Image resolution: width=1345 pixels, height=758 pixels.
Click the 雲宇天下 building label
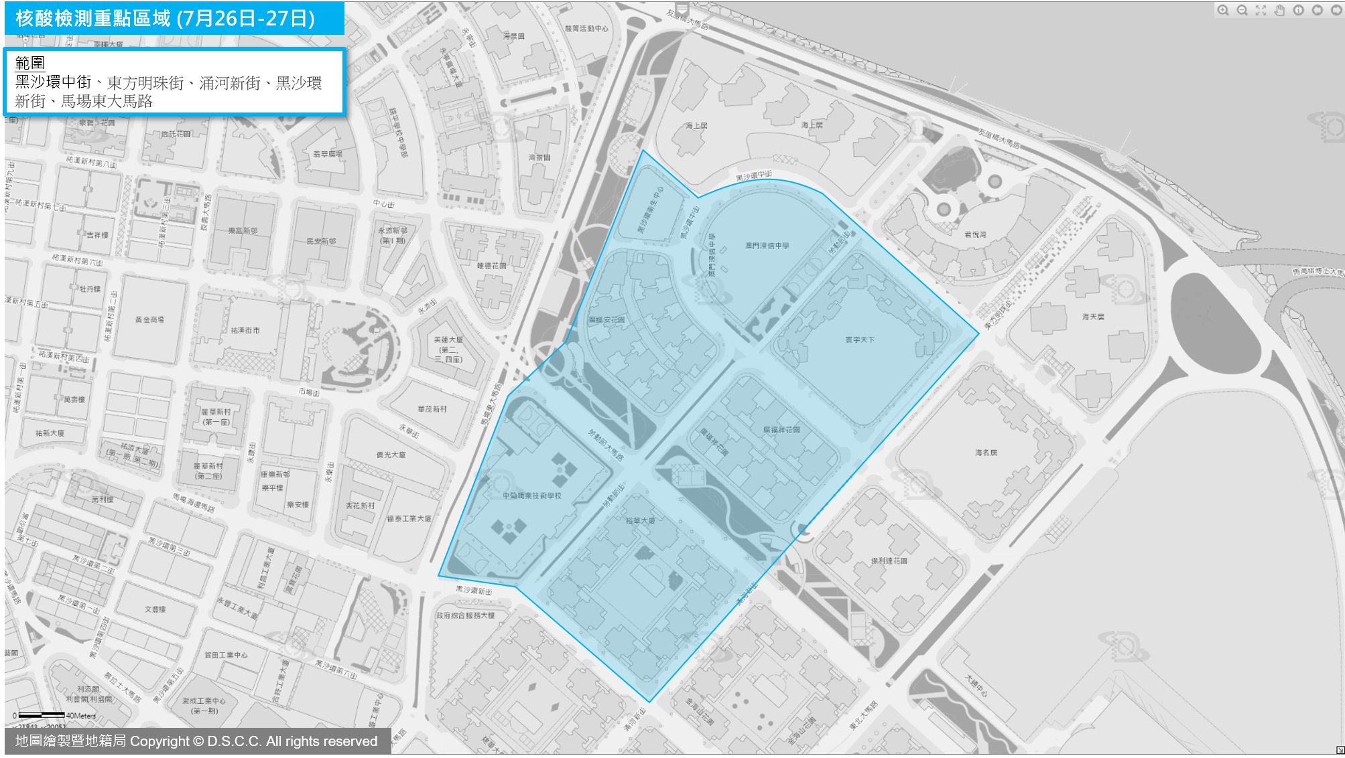pyautogui.click(x=859, y=340)
